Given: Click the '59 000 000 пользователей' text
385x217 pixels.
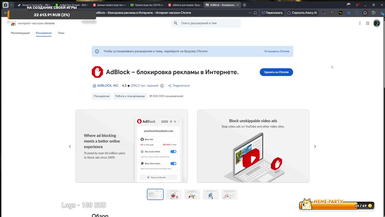Looking at the screenshot, I should coord(166,96).
